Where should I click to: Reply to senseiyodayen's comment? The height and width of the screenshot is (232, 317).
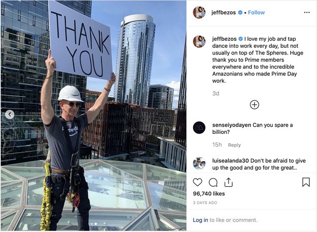coord(234,145)
